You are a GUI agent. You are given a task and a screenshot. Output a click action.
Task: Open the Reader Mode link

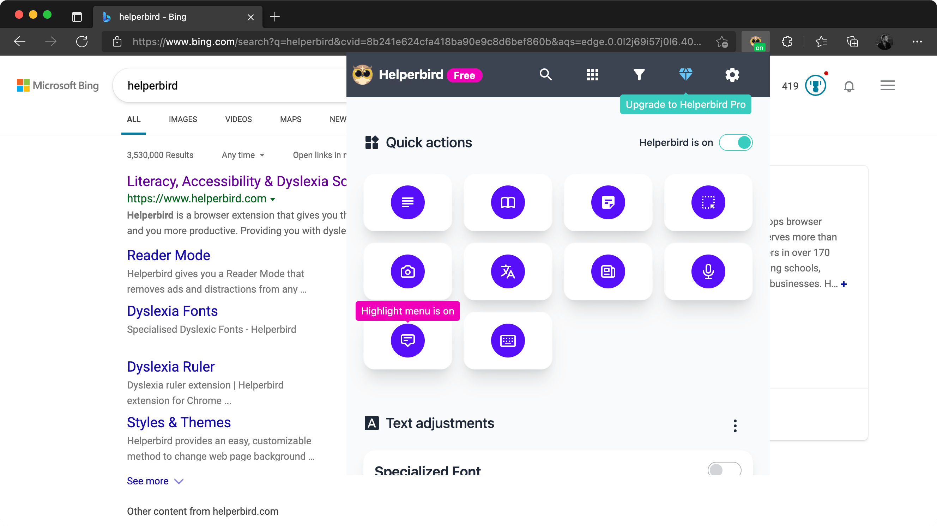168,256
